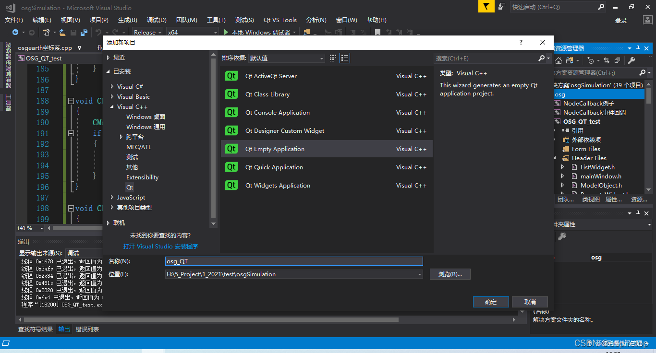Click save all toolbar icon

[x=84, y=32]
